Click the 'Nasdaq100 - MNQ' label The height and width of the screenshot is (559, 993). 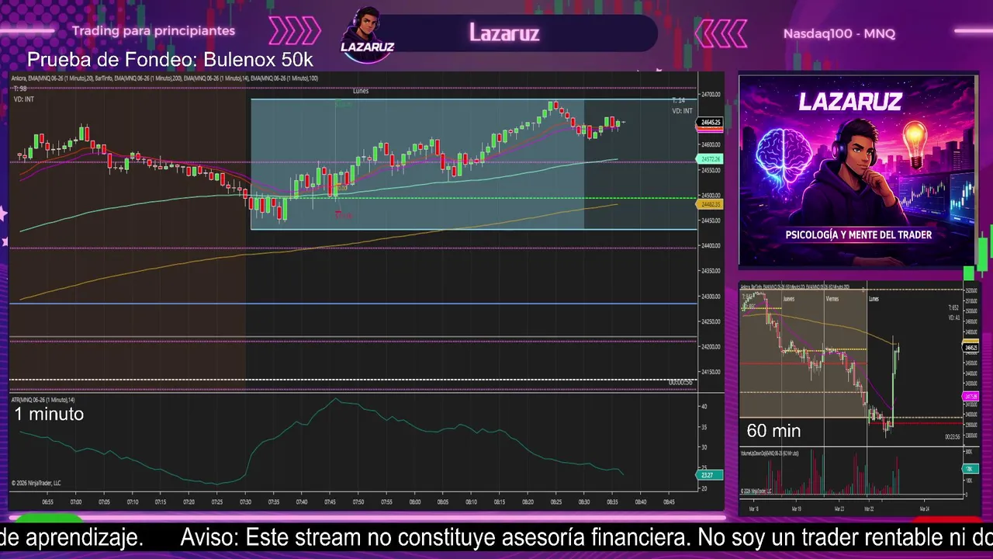click(839, 33)
